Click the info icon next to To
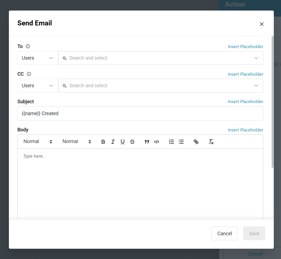The image size is (281, 259). click(x=28, y=46)
